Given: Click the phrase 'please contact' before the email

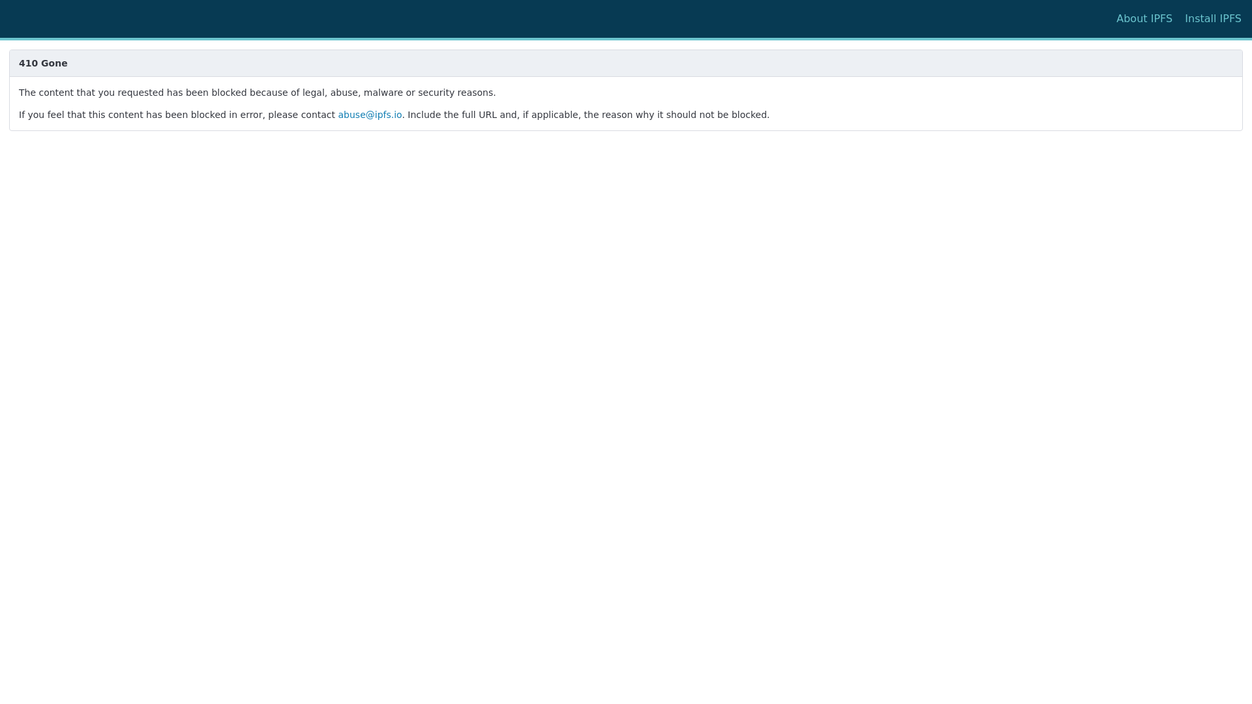Looking at the screenshot, I should (301, 115).
